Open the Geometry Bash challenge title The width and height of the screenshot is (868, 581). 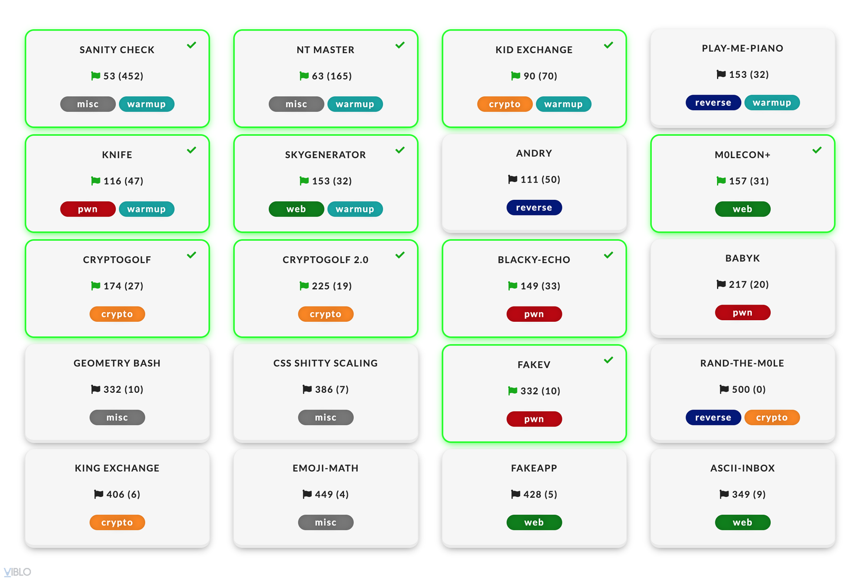click(x=117, y=363)
